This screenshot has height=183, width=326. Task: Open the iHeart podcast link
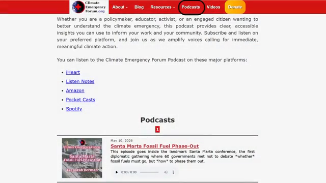[x=73, y=72]
